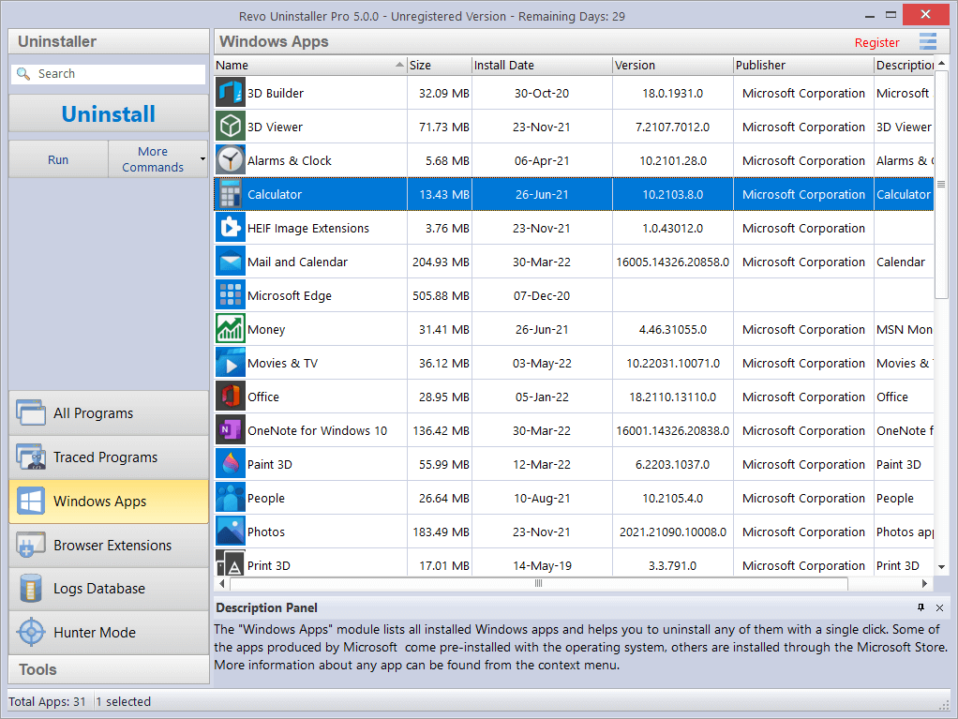Screen dimensions: 958x719
Task: Close the Description Panel
Action: pyautogui.click(x=939, y=608)
